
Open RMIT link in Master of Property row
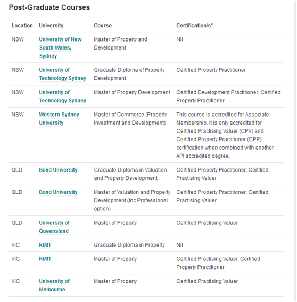tap(45, 259)
